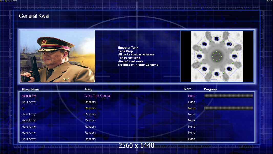Click the General Kwai title text
This screenshot has width=273, height=154.
34,16
